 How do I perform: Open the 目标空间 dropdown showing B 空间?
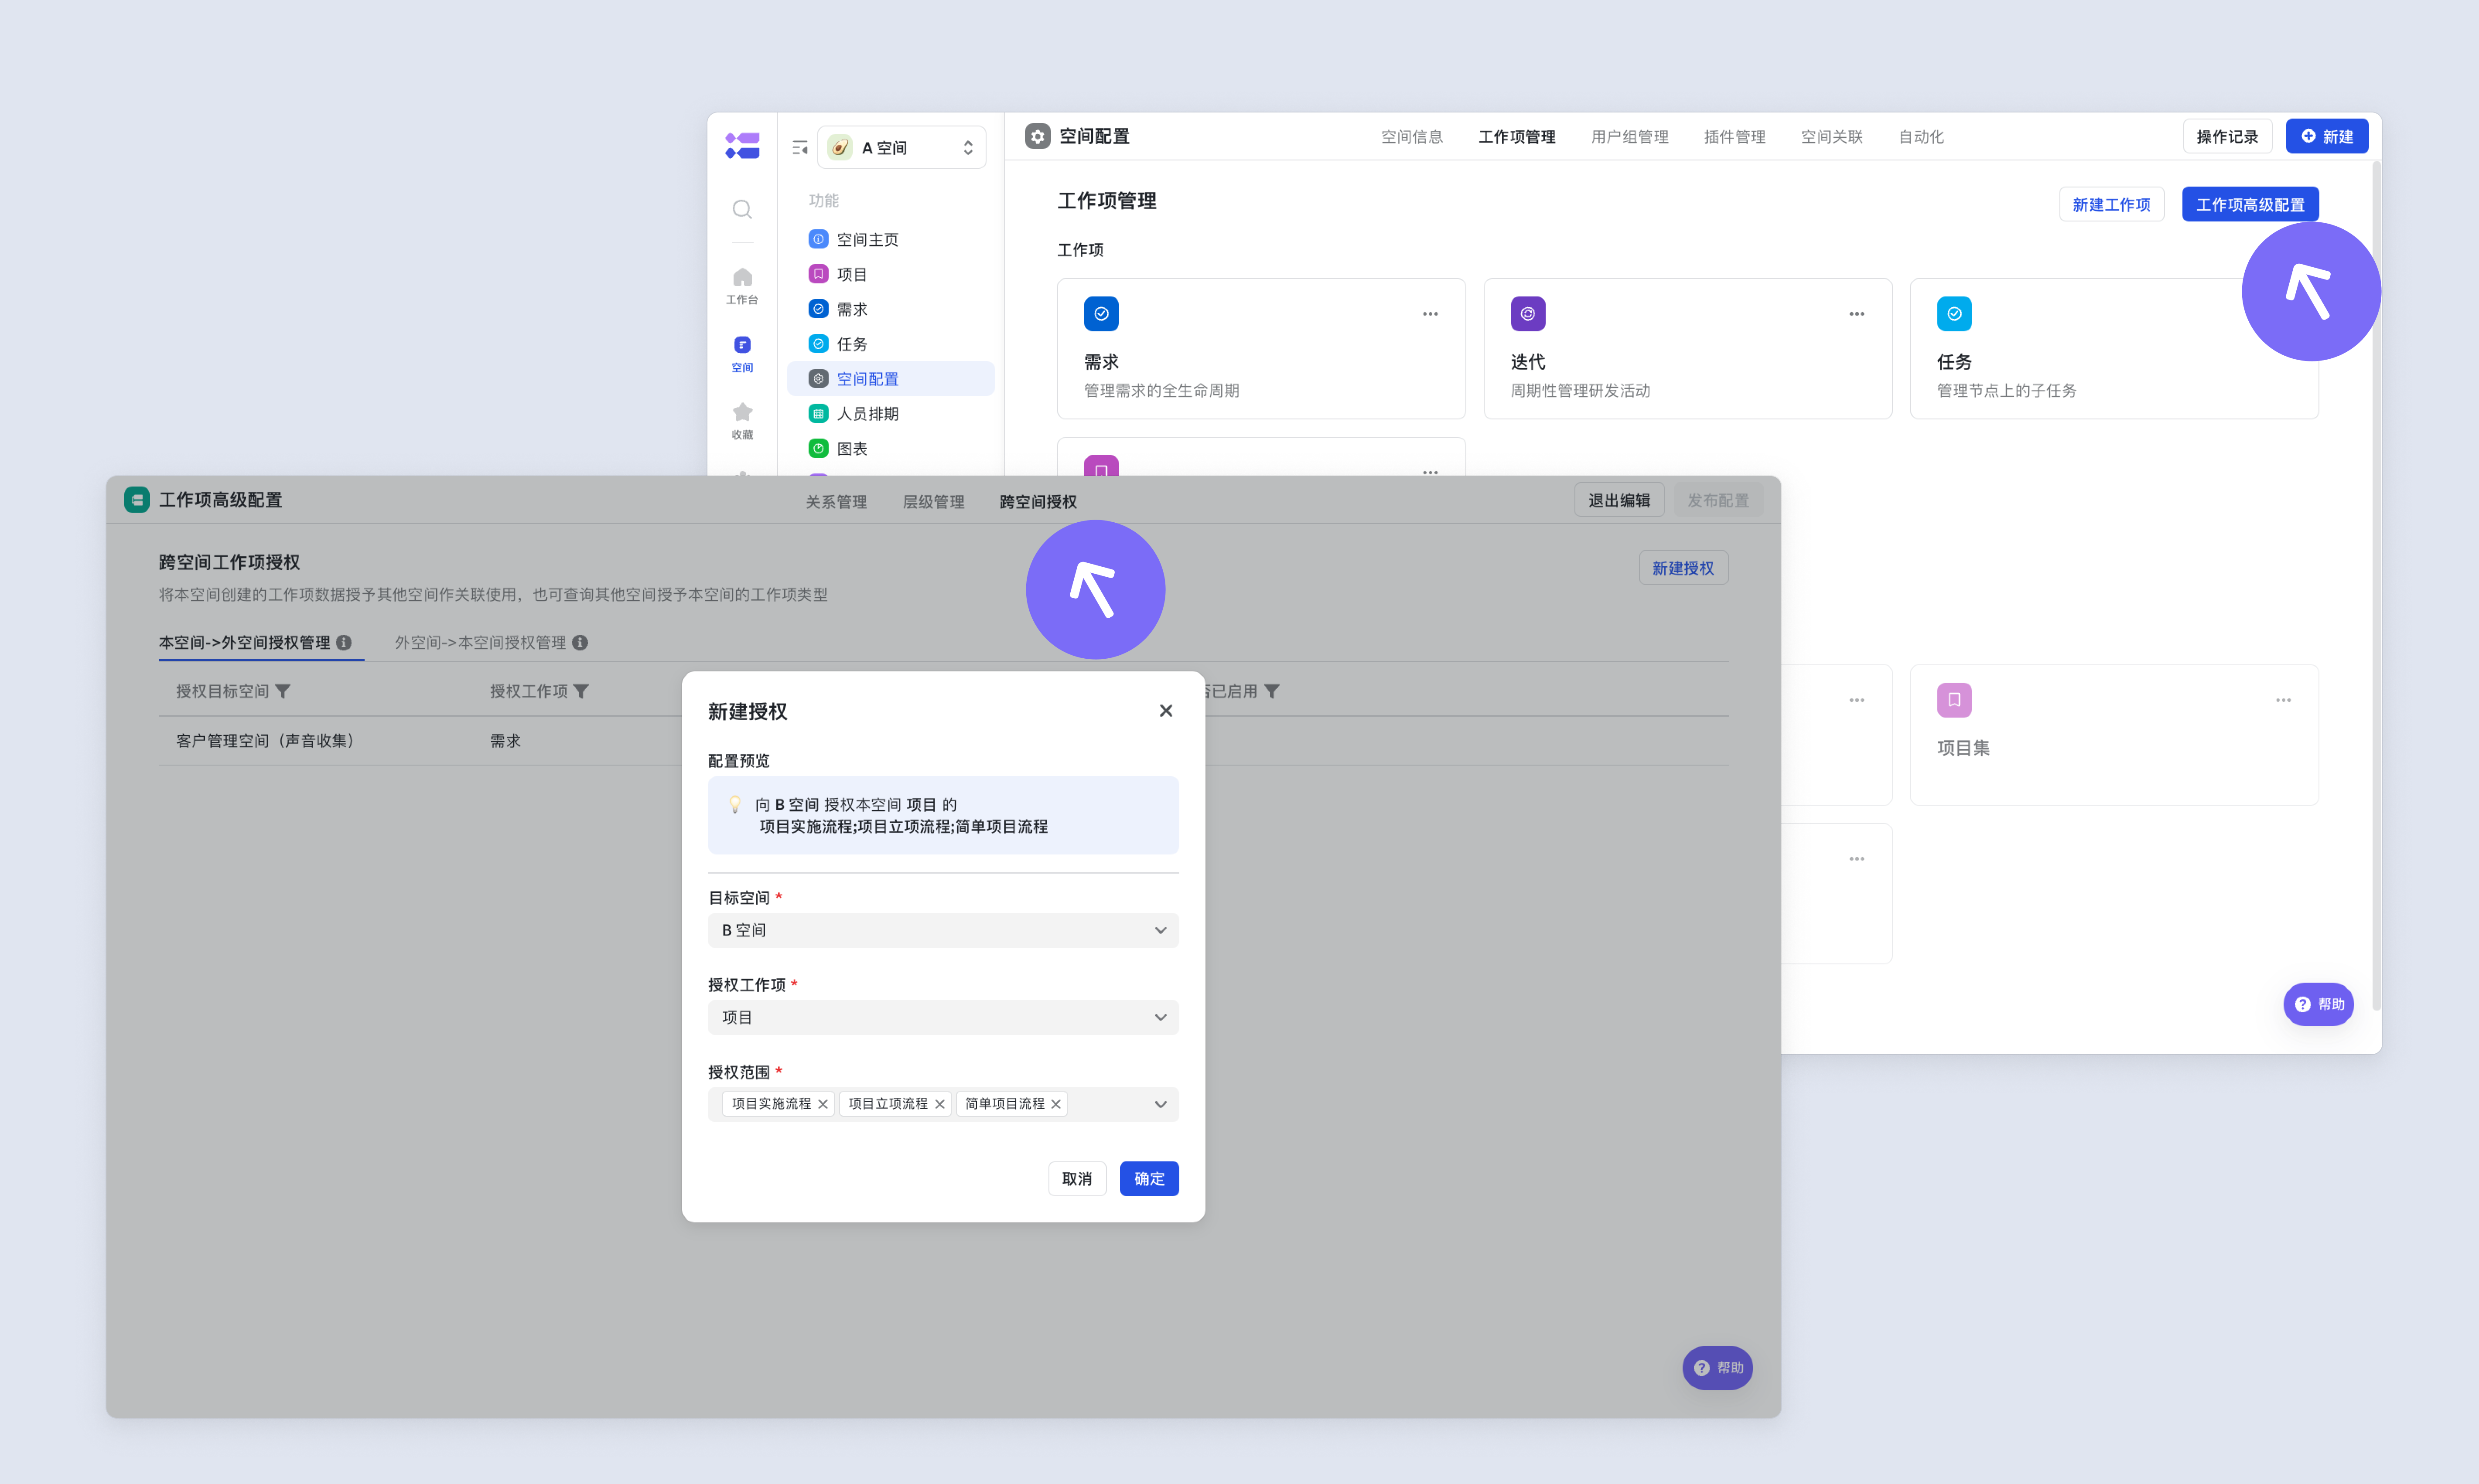coord(942,930)
